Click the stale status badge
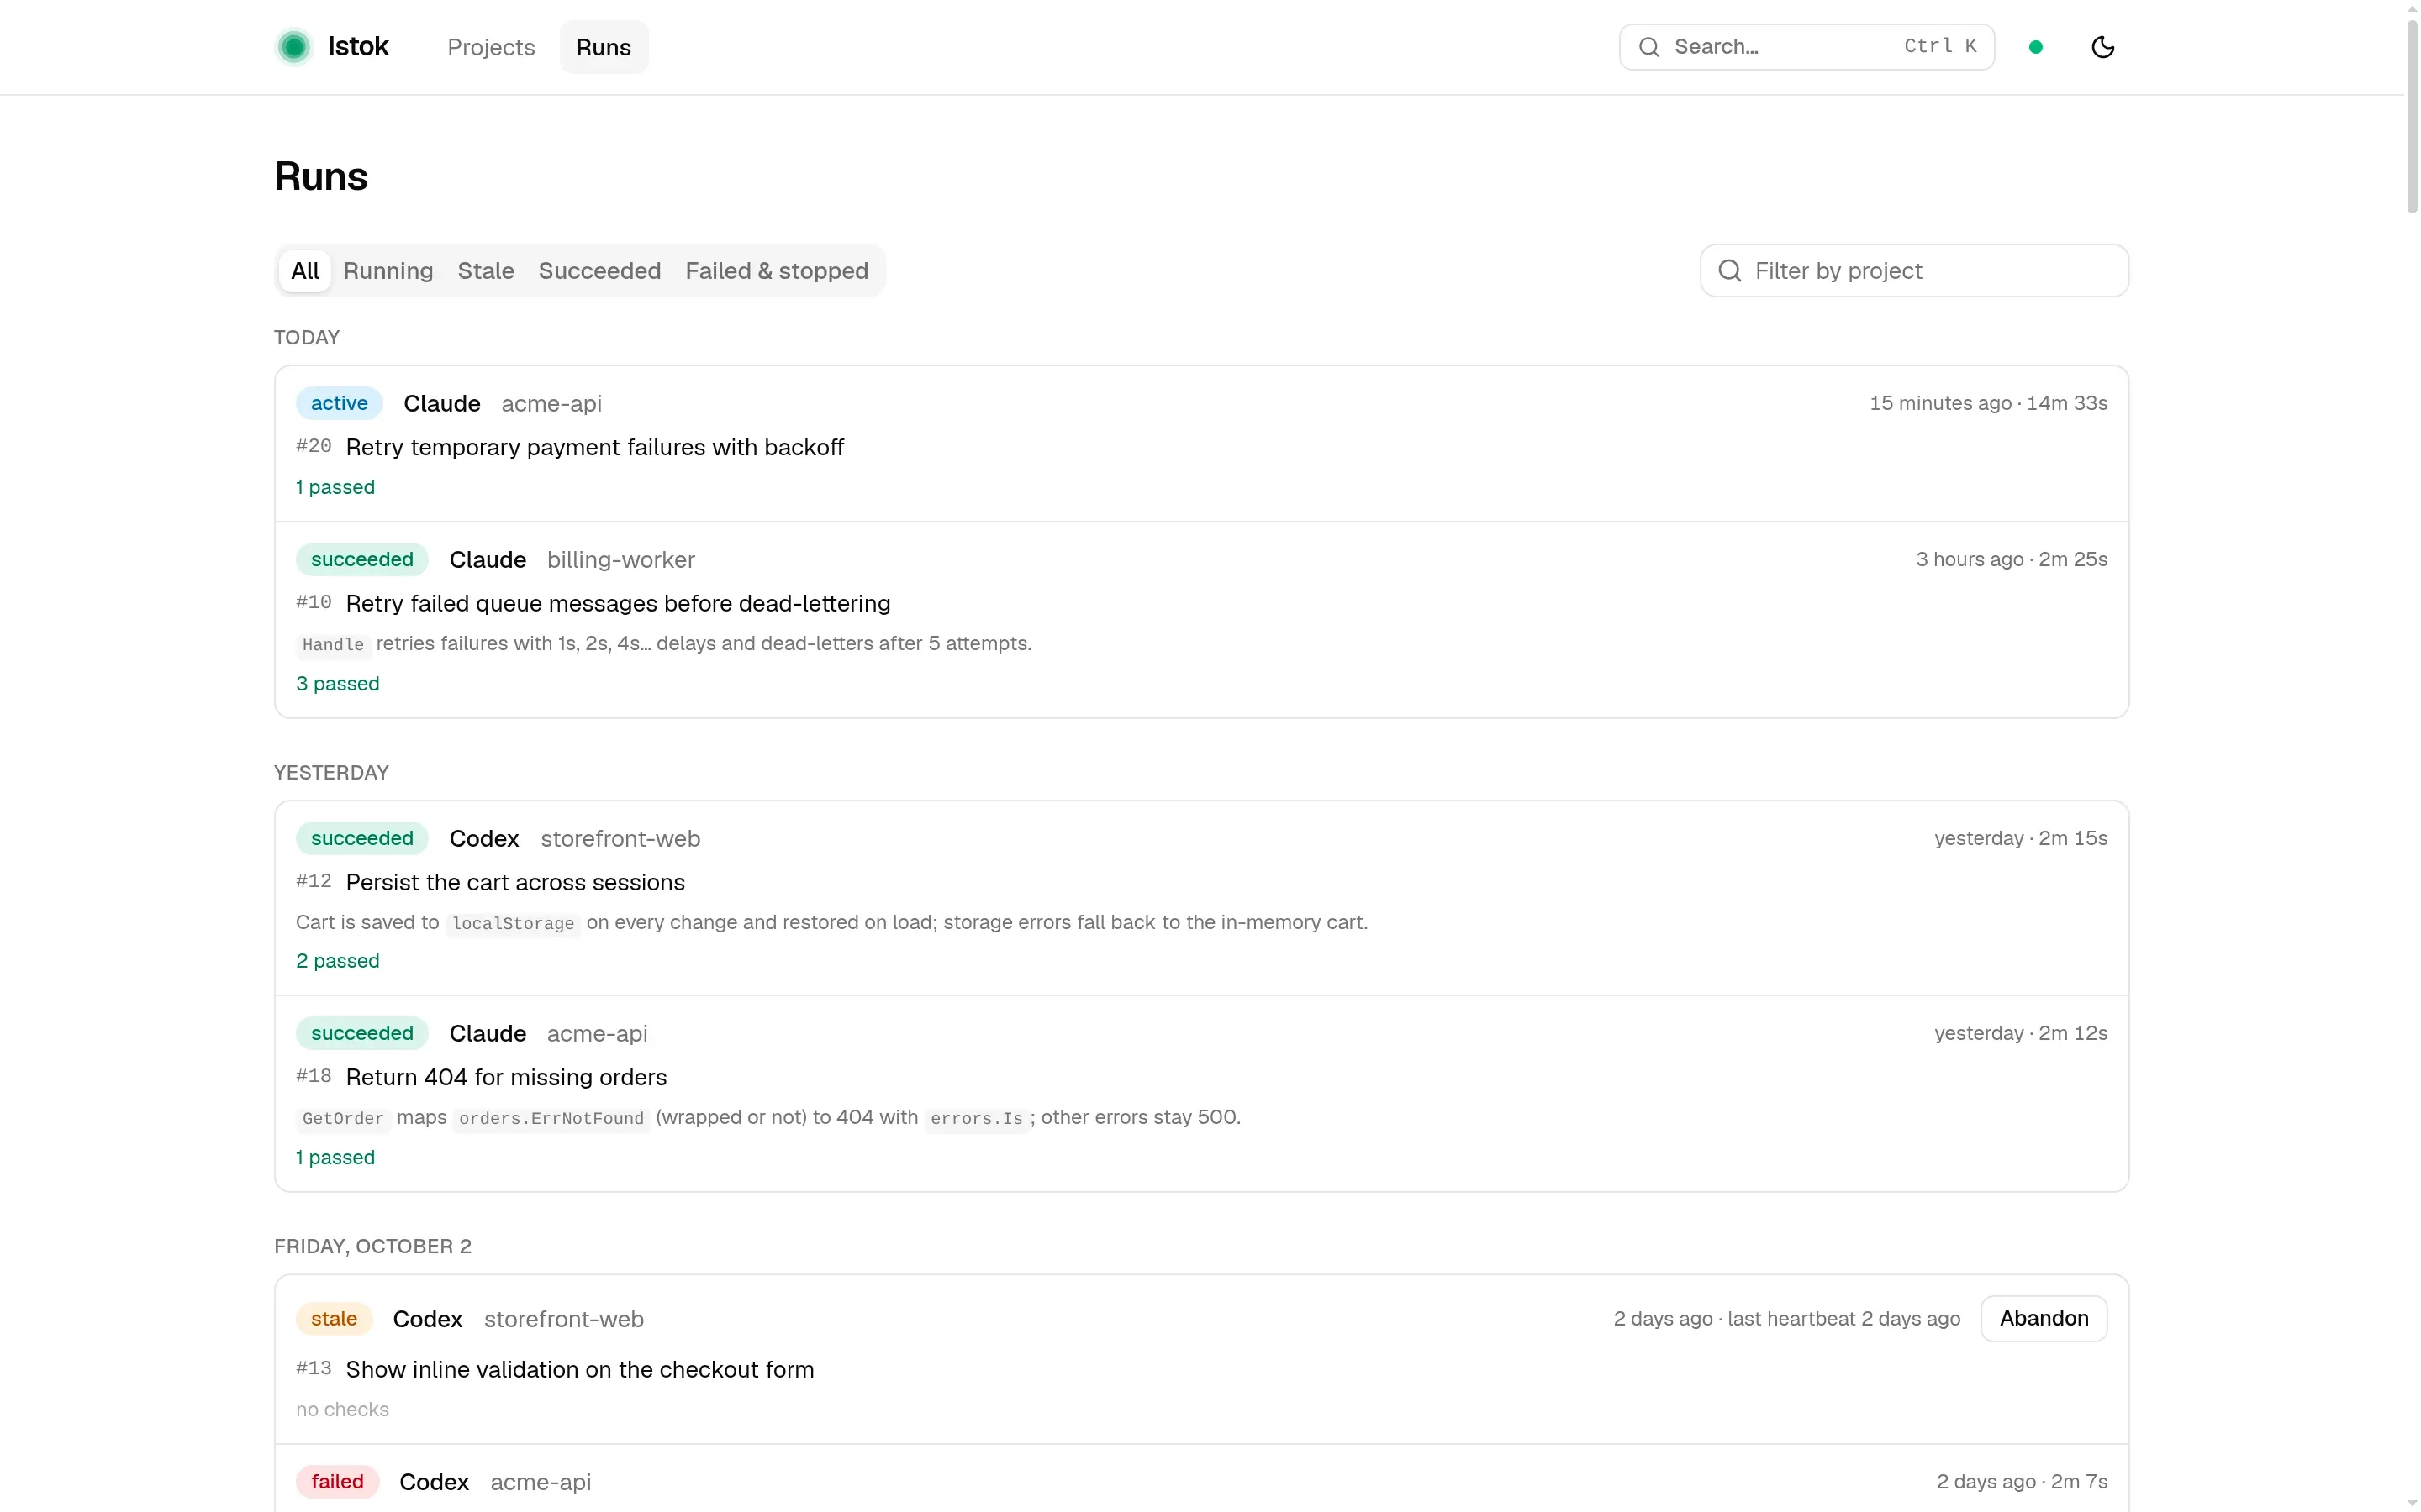The width and height of the screenshot is (2421, 1512). point(334,1318)
